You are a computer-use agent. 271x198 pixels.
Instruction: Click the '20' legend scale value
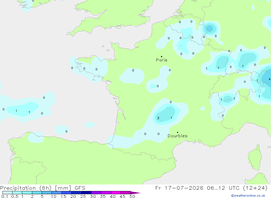pyautogui.click(x=73, y=196)
